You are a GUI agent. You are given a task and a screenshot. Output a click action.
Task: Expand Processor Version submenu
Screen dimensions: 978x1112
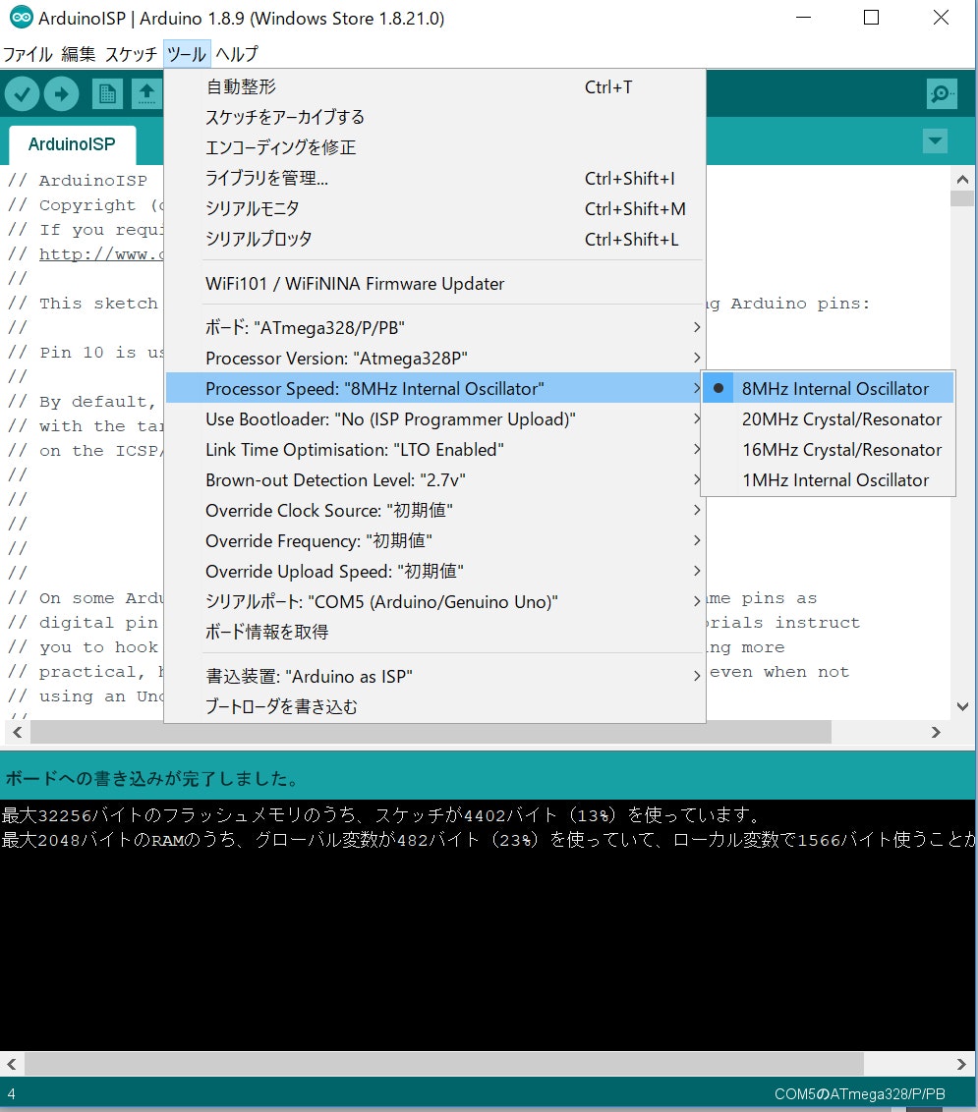click(x=434, y=359)
